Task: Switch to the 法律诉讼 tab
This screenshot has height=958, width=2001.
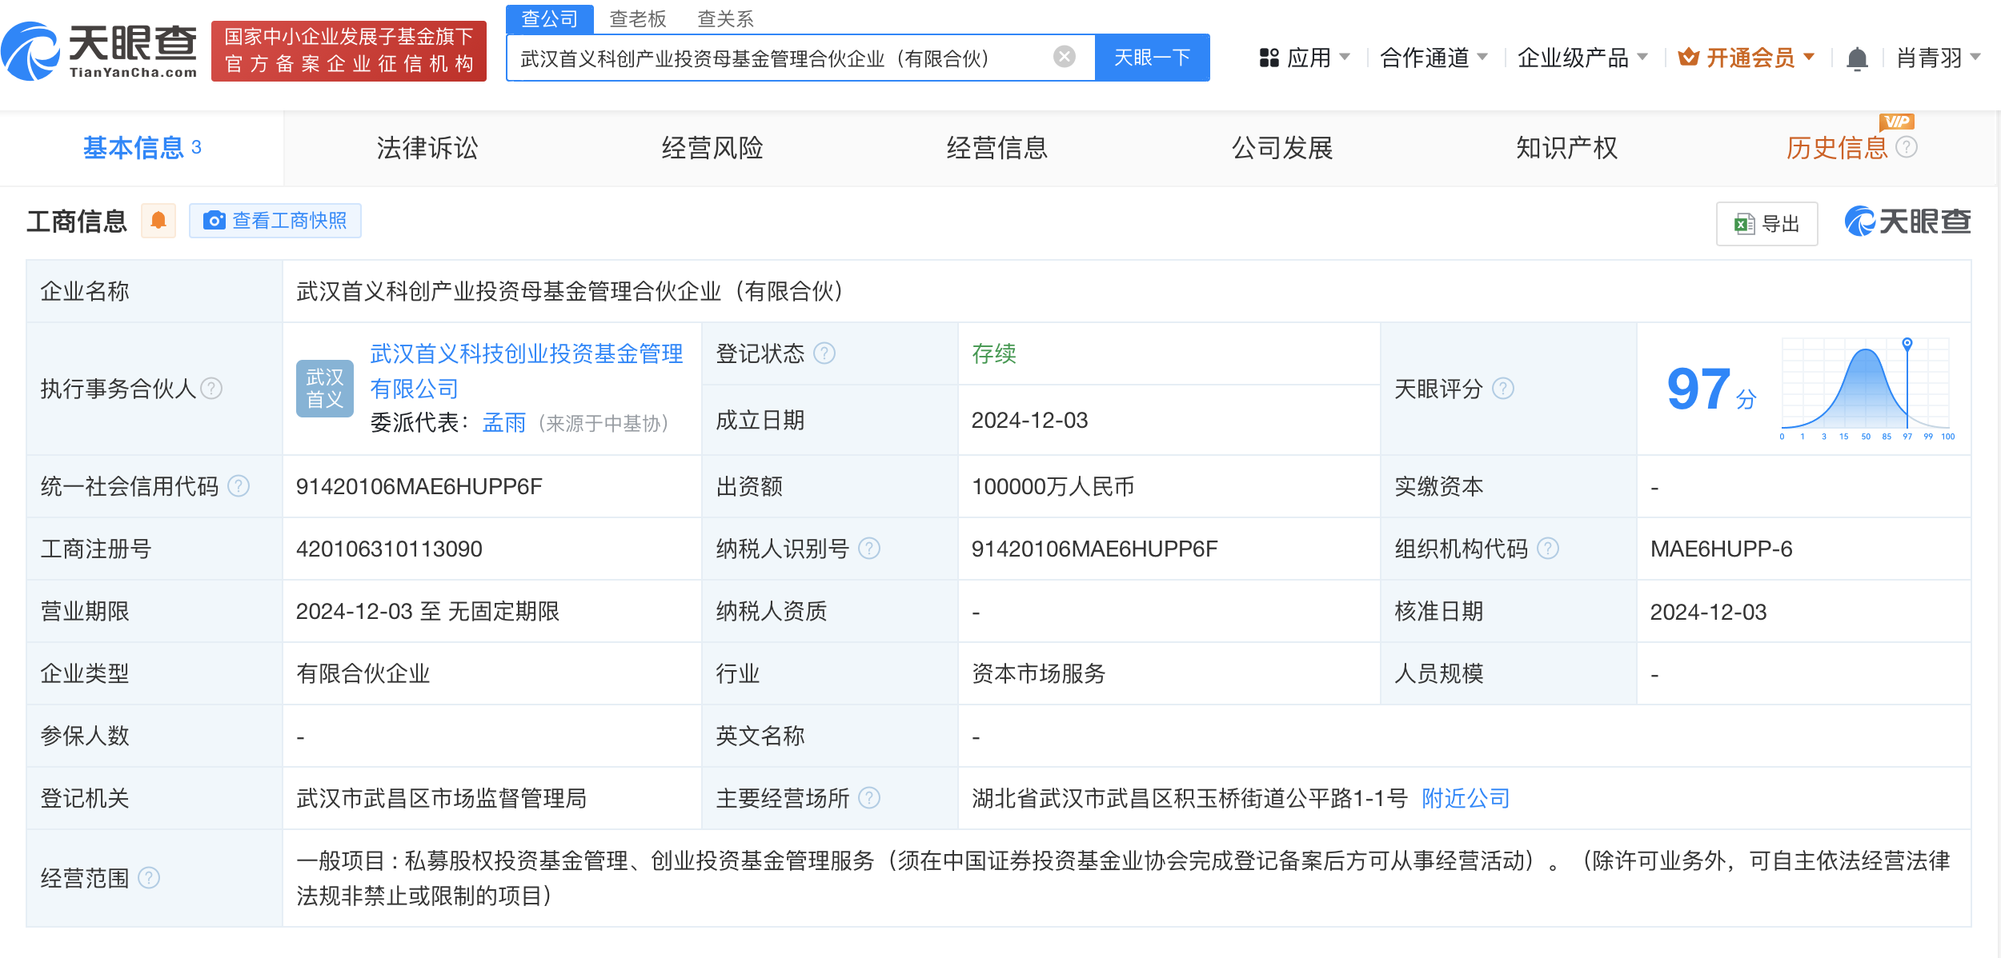Action: click(427, 148)
